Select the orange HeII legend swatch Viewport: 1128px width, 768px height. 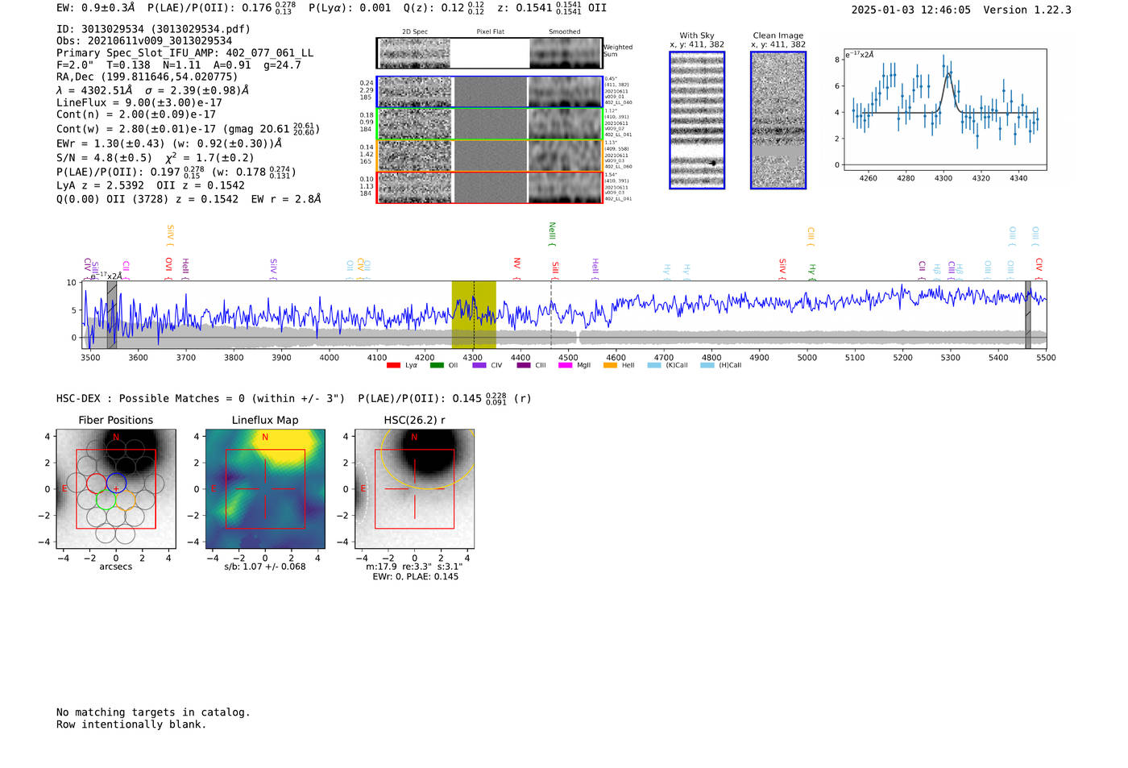coord(610,365)
